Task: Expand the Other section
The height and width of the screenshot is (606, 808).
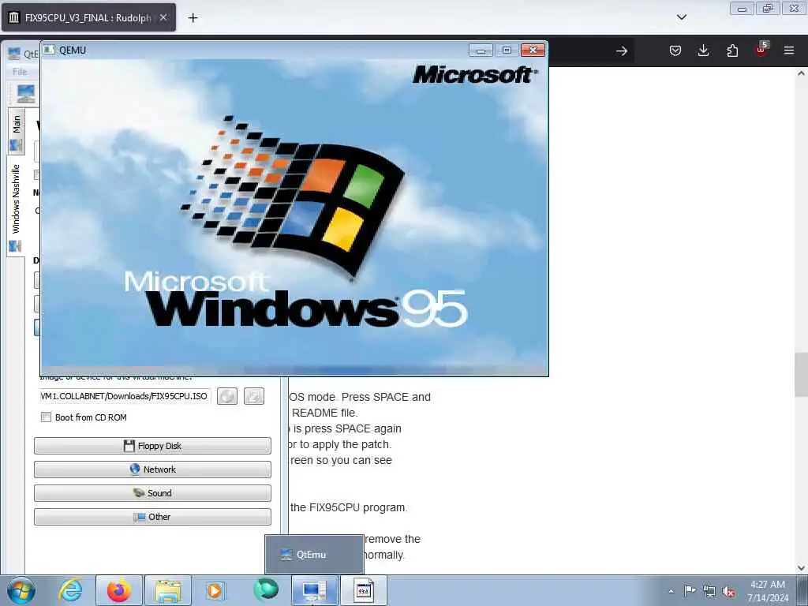Action: click(152, 517)
